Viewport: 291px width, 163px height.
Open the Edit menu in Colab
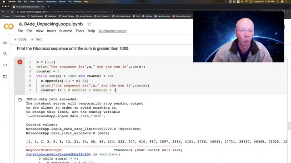(29, 31)
